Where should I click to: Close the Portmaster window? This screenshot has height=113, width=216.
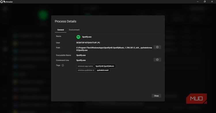click(212, 2)
